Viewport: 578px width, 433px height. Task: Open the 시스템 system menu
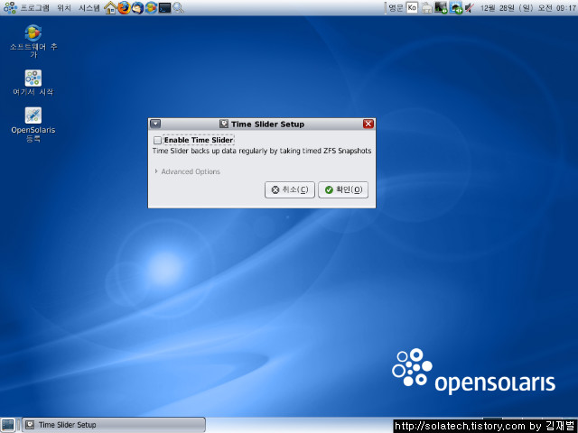[89, 8]
